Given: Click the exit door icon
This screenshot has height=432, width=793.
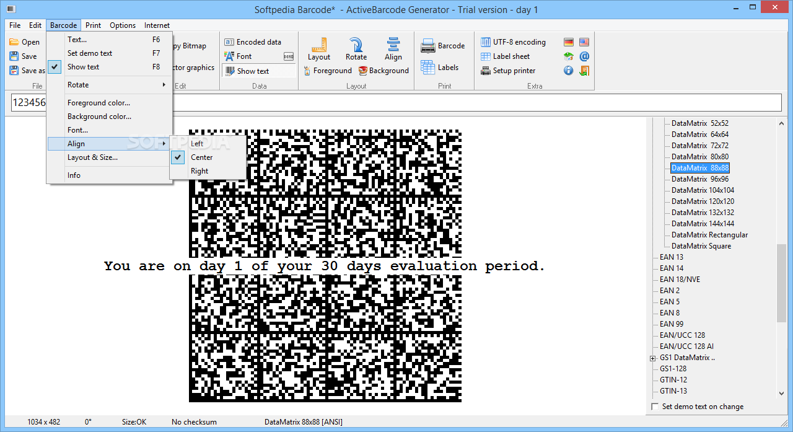Looking at the screenshot, I should [x=584, y=71].
